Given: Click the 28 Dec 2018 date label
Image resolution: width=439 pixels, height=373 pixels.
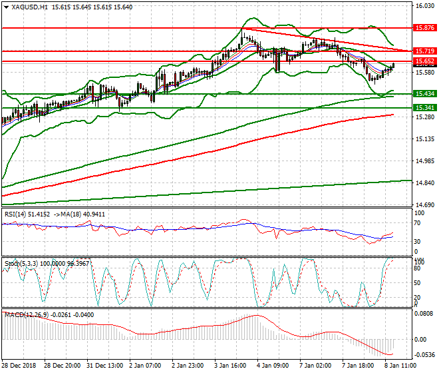Looking at the screenshot, I should tap(19, 366).
